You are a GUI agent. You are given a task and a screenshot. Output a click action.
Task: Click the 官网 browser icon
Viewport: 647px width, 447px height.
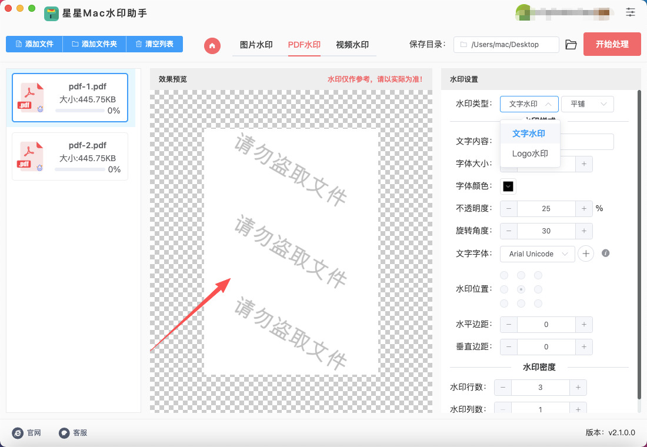(18, 433)
